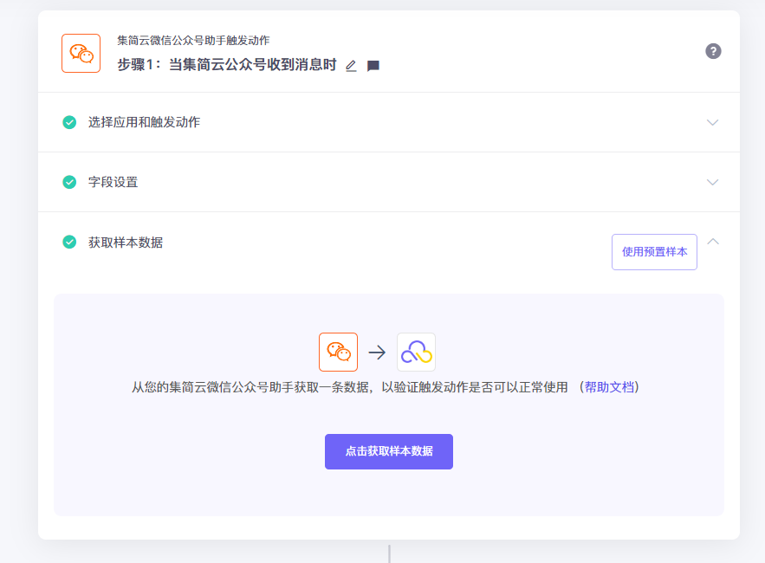Screen dimensions: 765x563
Task: Click the WeChat source icon in sample panel
Action: click(x=338, y=353)
